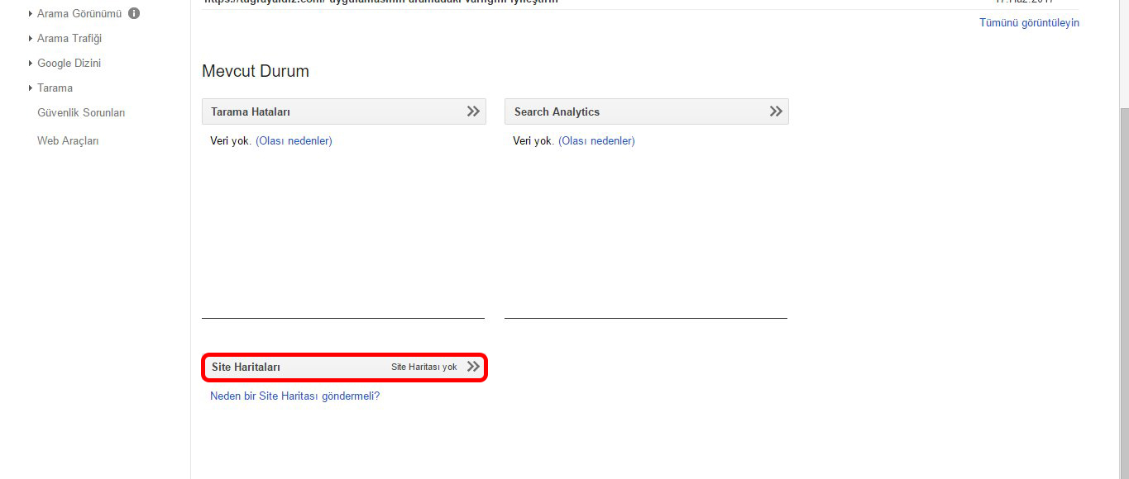Open the Tarama sidebar item
Screen dimensions: 1129x479
click(x=55, y=88)
